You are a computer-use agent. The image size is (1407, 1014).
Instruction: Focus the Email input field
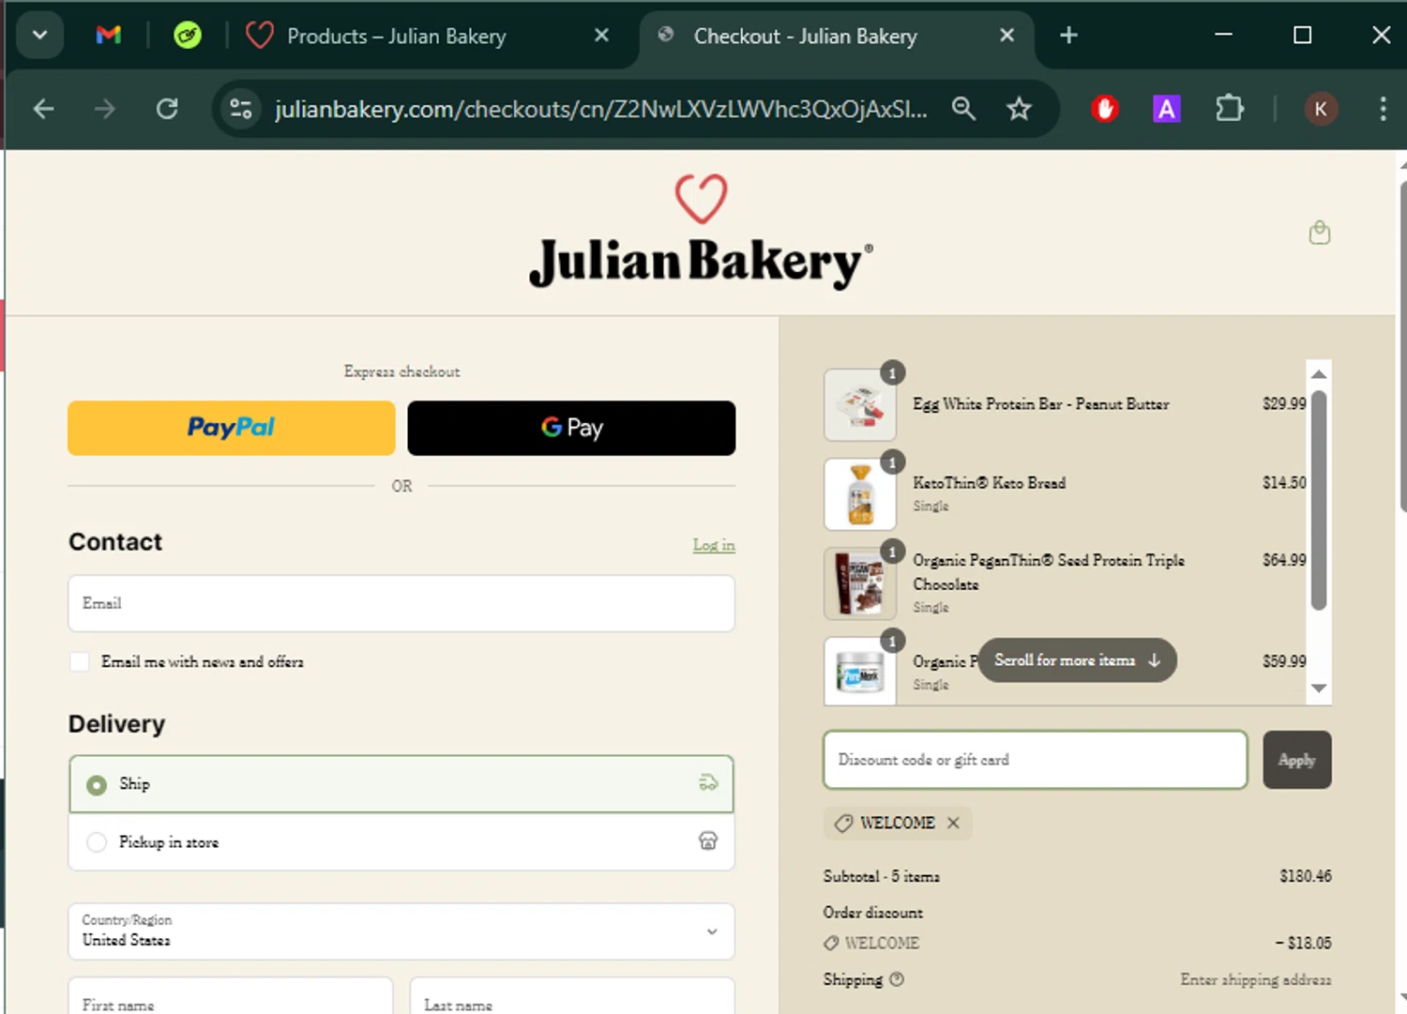(x=401, y=603)
